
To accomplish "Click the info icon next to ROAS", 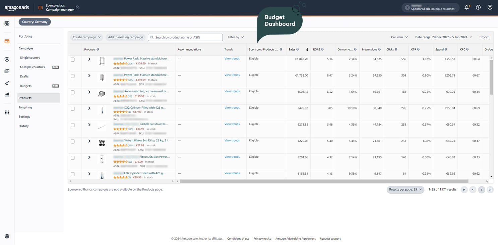I will pos(322,50).
